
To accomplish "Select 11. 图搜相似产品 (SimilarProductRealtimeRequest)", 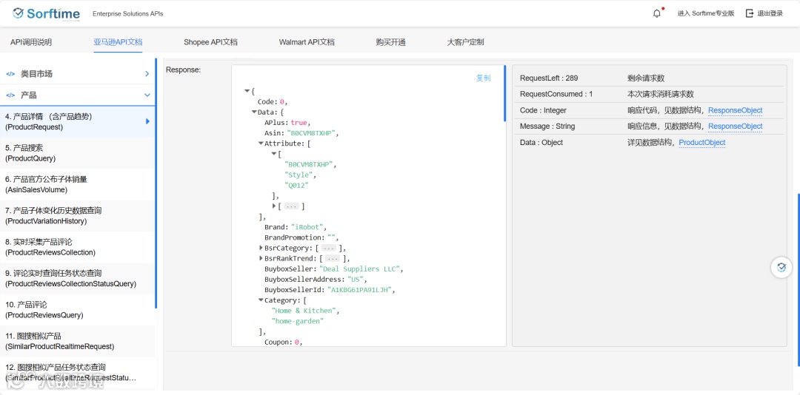I will pyautogui.click(x=78, y=341).
